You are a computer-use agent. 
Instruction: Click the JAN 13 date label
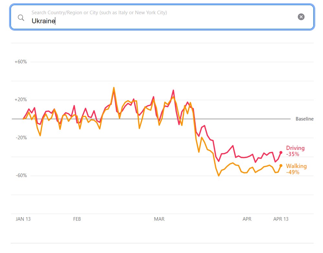point(23,219)
